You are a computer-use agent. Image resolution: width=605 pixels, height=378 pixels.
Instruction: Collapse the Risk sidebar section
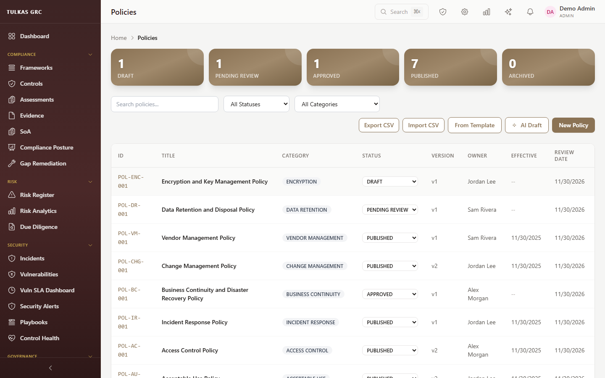(x=90, y=182)
